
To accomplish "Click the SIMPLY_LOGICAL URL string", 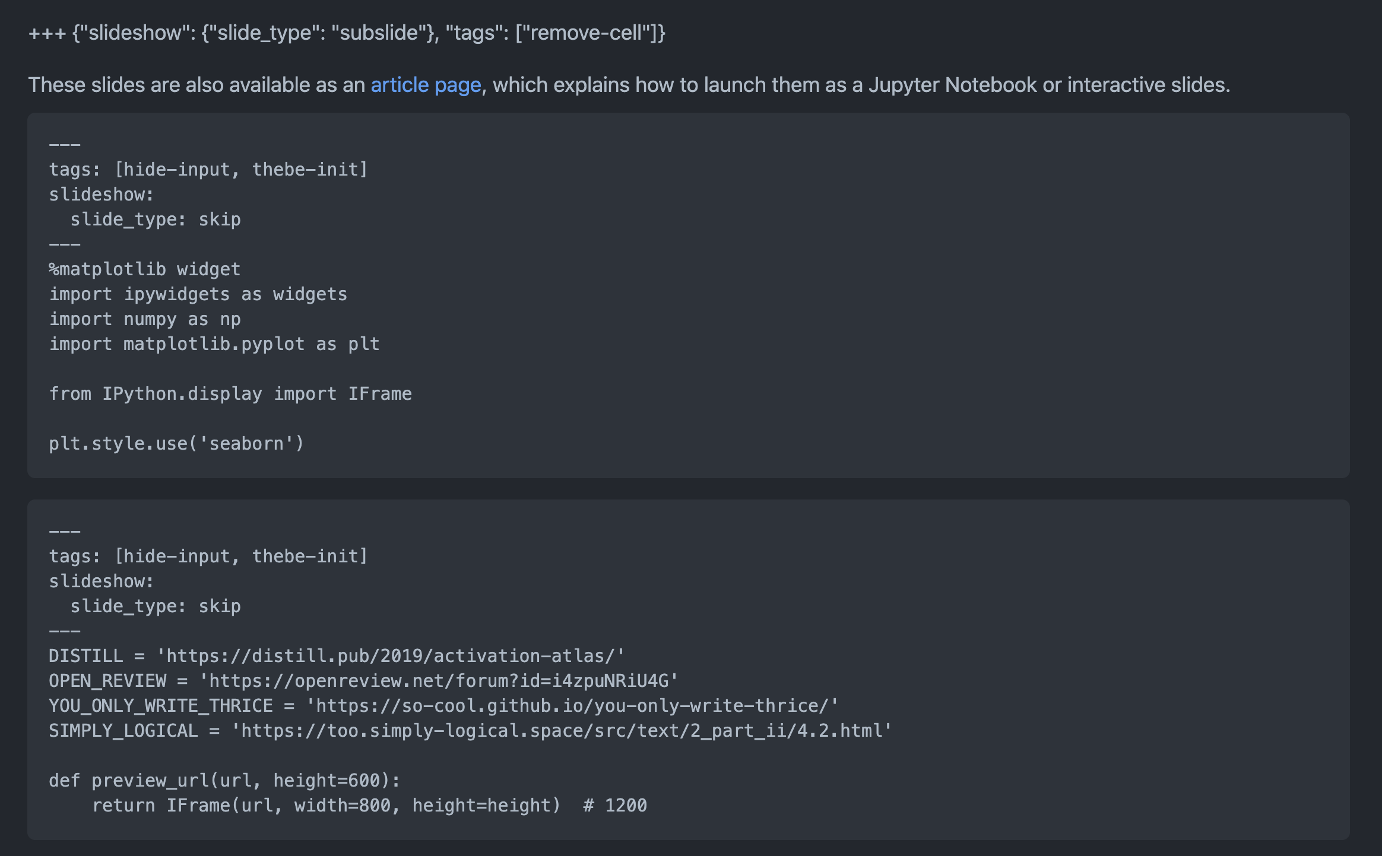I will 561,731.
